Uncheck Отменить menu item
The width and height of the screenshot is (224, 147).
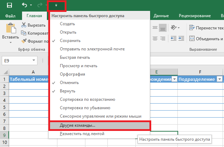(x=99, y=83)
